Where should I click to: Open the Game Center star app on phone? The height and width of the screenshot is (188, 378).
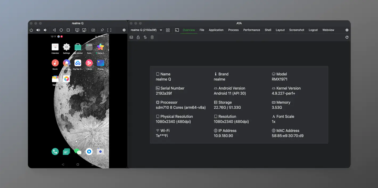(x=100, y=48)
